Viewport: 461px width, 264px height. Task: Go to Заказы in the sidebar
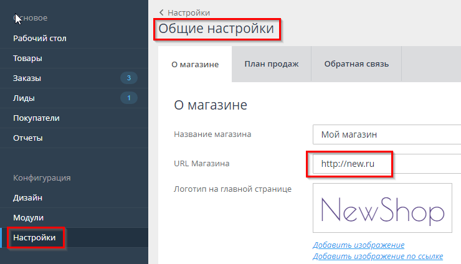(x=27, y=78)
